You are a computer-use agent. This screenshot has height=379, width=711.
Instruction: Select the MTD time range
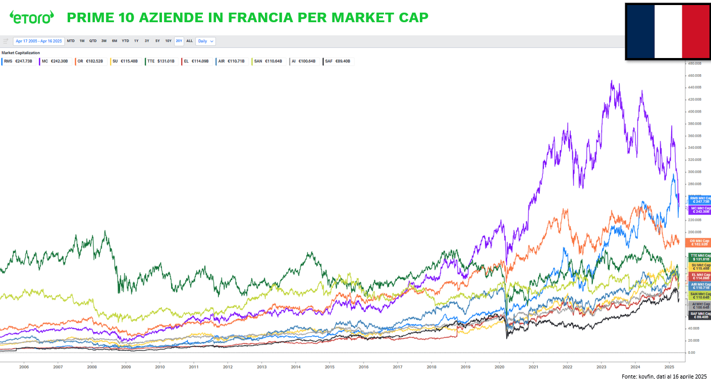(71, 41)
